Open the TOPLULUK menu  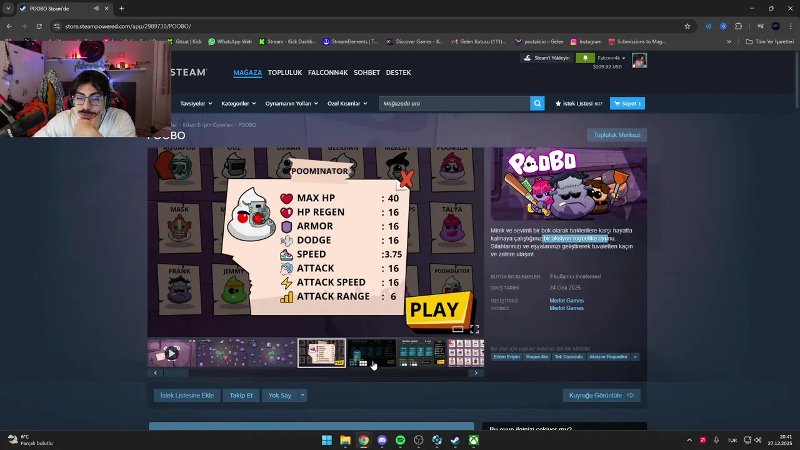pos(285,72)
